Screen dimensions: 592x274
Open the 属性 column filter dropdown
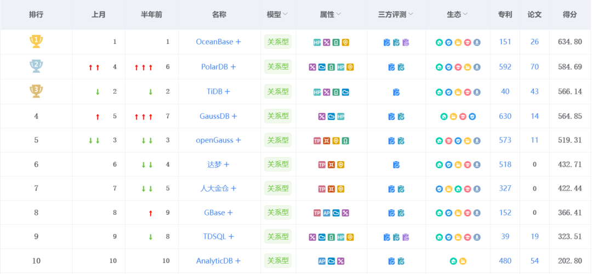338,14
